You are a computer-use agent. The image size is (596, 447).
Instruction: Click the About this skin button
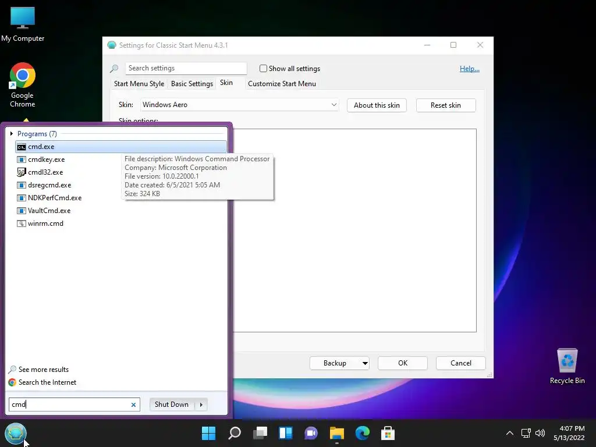tap(377, 105)
